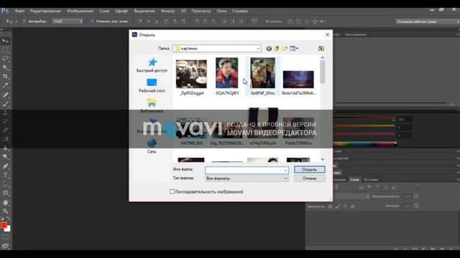Open the Слои menu

[x=104, y=11]
